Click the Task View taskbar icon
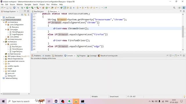 pyautogui.click(x=49, y=101)
